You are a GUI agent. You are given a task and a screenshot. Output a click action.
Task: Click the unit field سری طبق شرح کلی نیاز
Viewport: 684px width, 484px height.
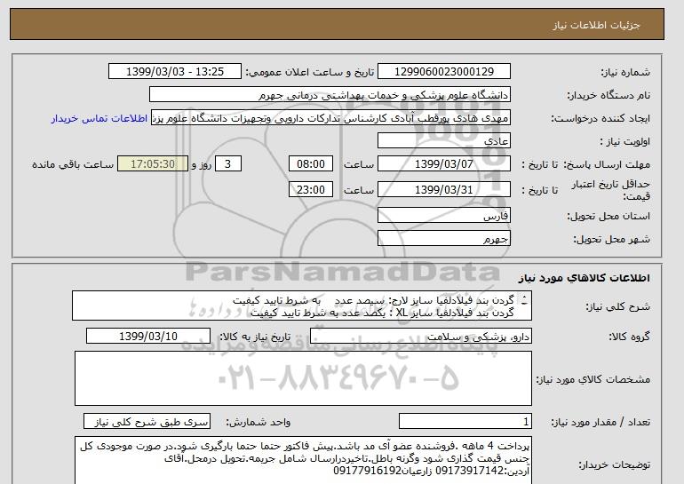(147, 422)
